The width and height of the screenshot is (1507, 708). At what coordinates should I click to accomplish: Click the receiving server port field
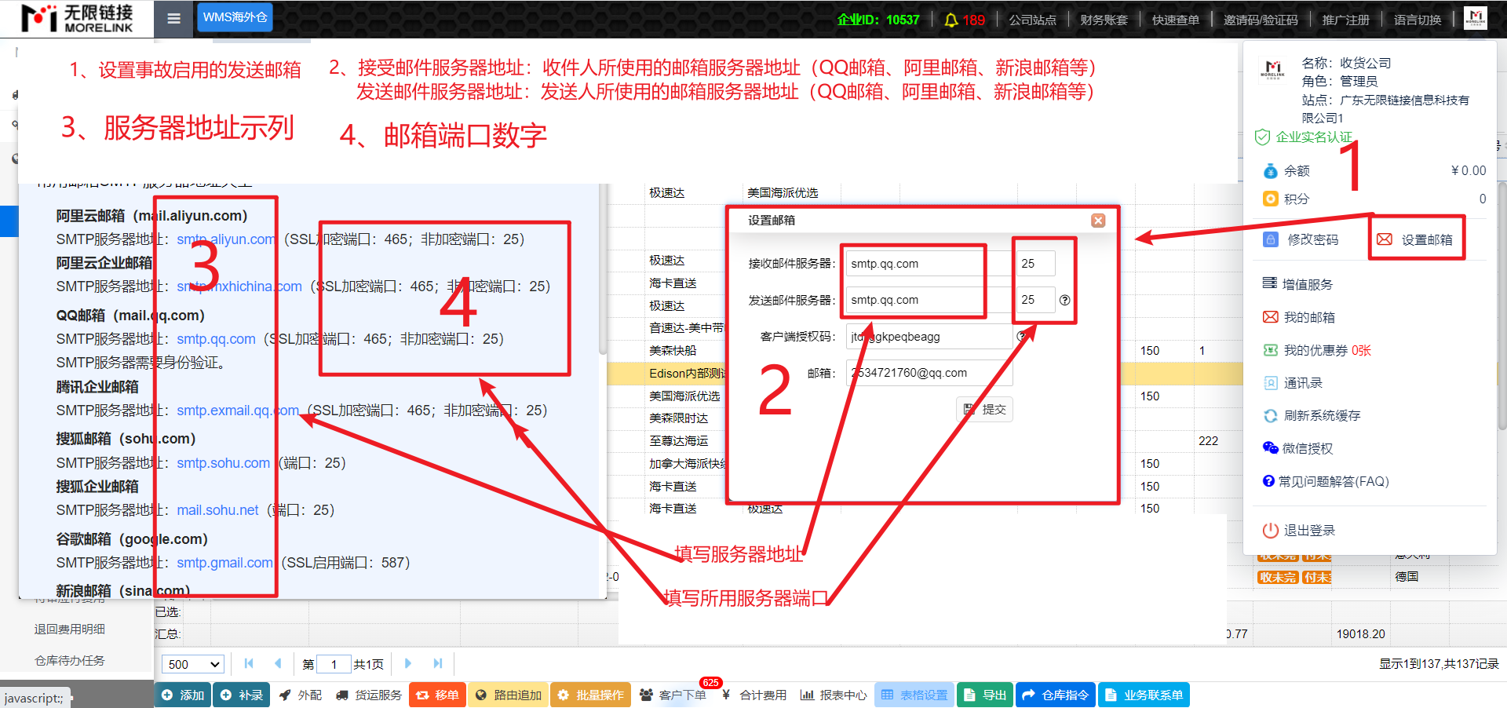point(1035,264)
